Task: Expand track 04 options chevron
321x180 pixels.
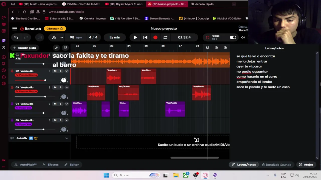Action: click(66, 104)
